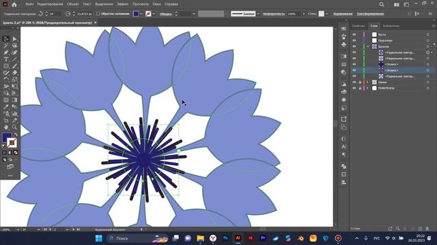Select the Hand tool
Image resolution: width=437 pixels, height=245 pixels.
(6, 127)
